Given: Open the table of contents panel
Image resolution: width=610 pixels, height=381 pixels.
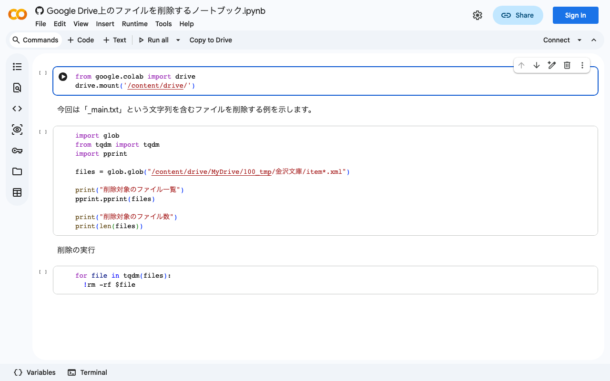Looking at the screenshot, I should (x=17, y=67).
